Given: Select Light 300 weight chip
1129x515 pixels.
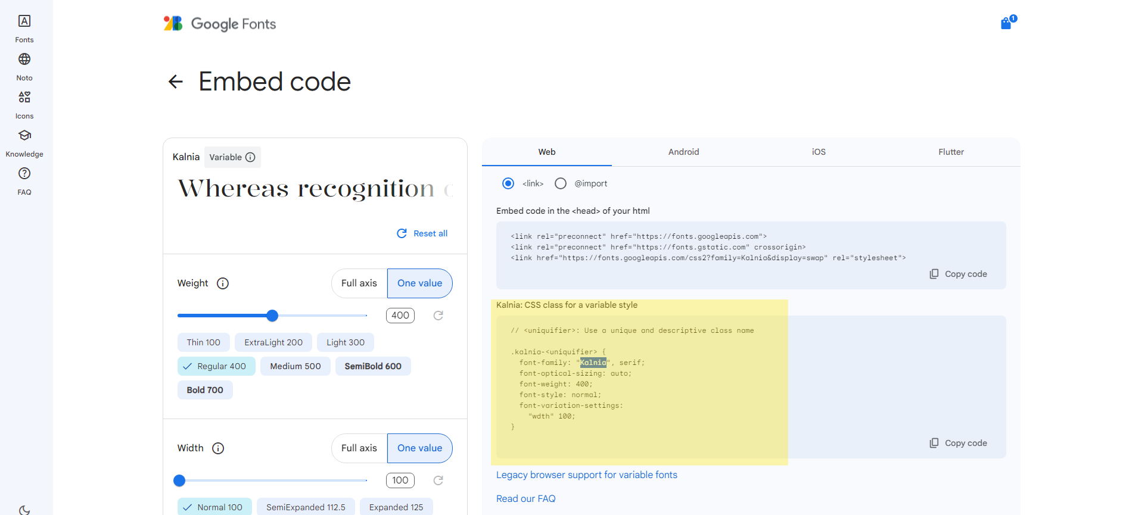Looking at the screenshot, I should (x=346, y=342).
